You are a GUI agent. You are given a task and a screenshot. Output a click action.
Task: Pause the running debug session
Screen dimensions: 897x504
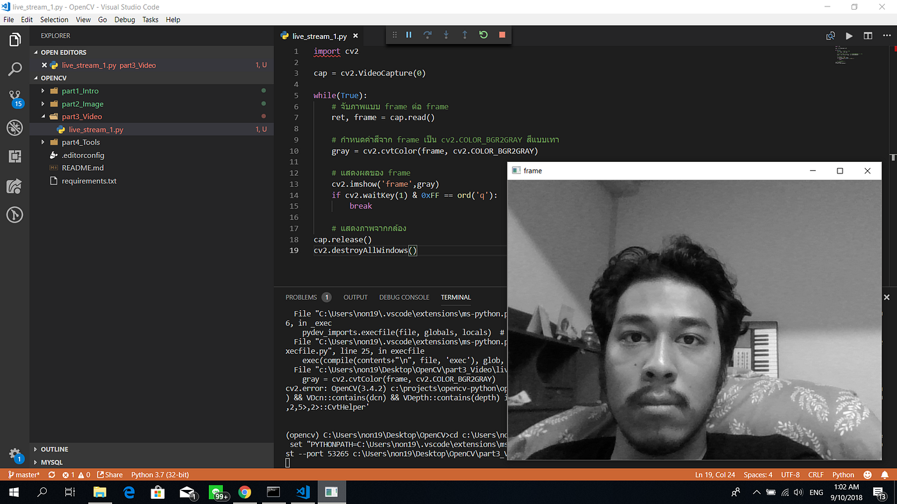(x=409, y=35)
